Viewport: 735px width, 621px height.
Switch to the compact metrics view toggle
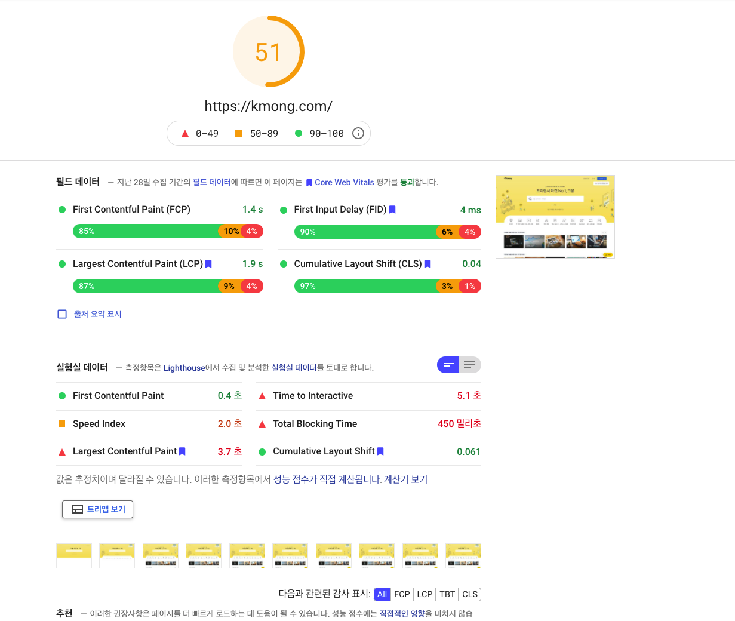click(x=448, y=365)
